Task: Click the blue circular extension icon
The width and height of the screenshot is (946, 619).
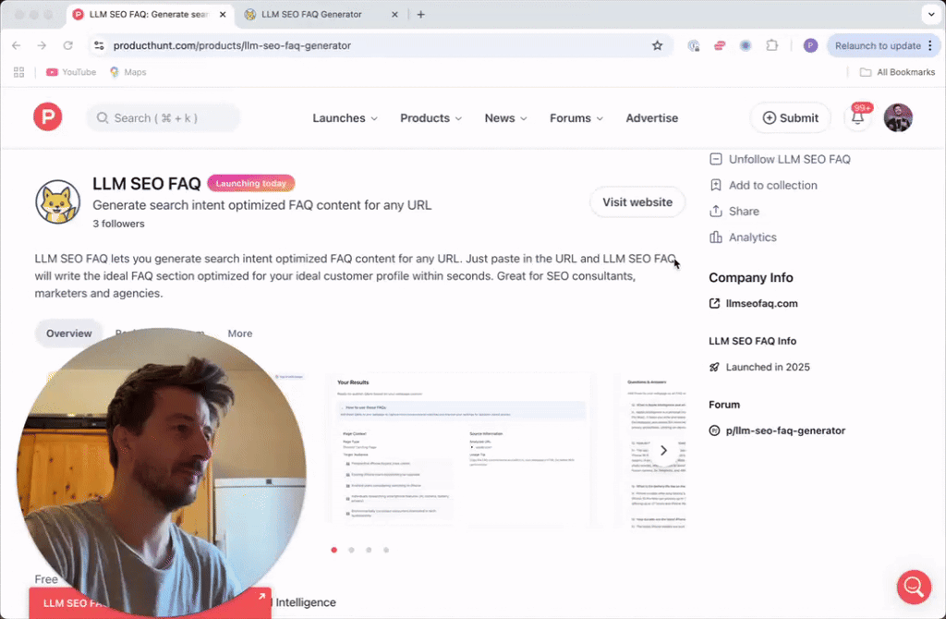Action: 746,45
